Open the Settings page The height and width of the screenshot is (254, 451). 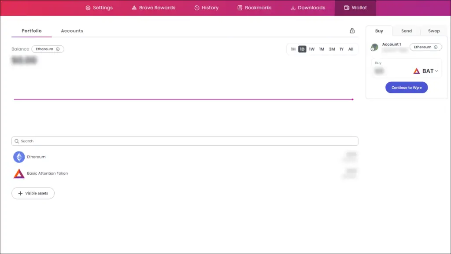point(99,8)
